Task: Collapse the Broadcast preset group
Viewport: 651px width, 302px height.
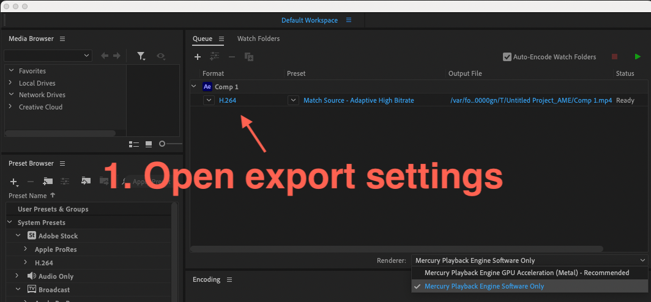Action: pyautogui.click(x=18, y=289)
